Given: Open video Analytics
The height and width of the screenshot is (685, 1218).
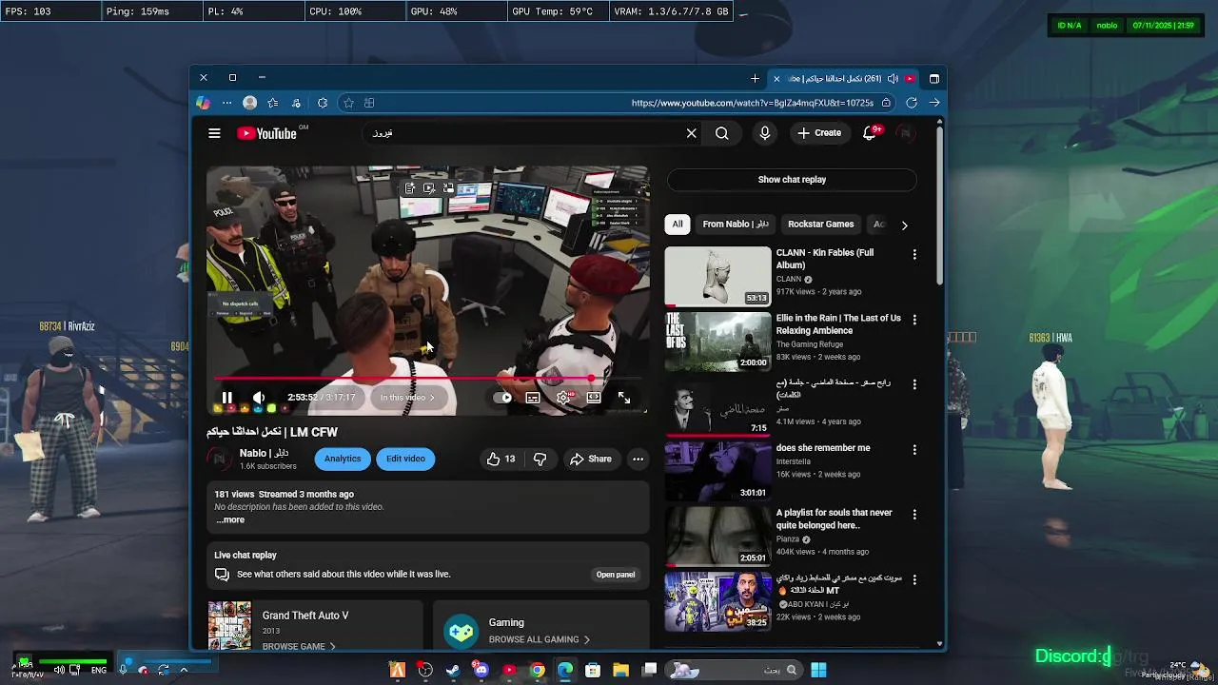Looking at the screenshot, I should pos(343,459).
